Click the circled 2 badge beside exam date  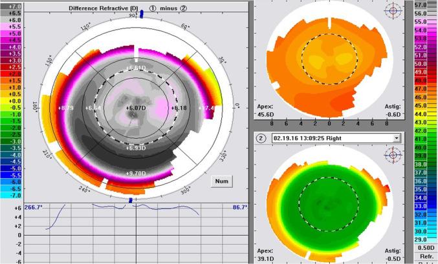point(261,138)
